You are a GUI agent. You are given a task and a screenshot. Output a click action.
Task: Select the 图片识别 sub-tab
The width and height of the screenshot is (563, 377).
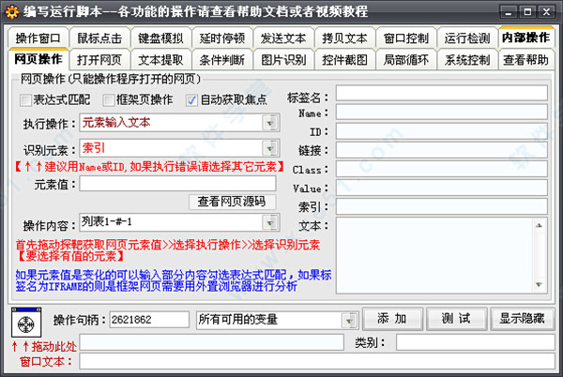coord(282,60)
